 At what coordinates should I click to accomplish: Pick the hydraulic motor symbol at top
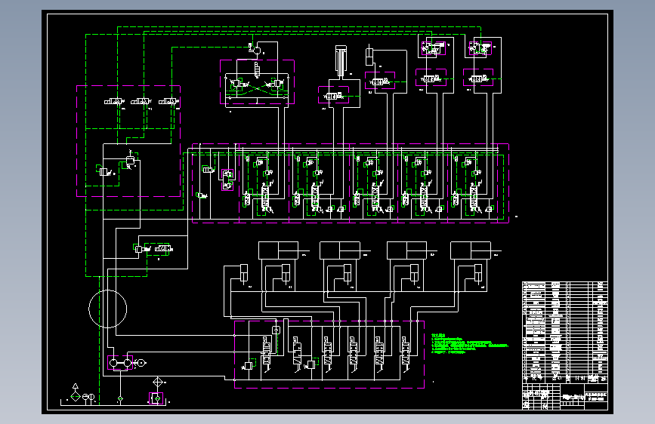point(256,51)
